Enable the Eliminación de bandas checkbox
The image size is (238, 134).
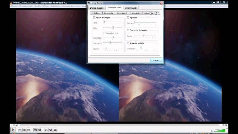coord(128,30)
